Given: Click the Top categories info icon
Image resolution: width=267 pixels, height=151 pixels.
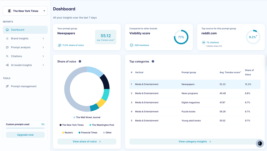Looking at the screenshot, I should 153,61.
